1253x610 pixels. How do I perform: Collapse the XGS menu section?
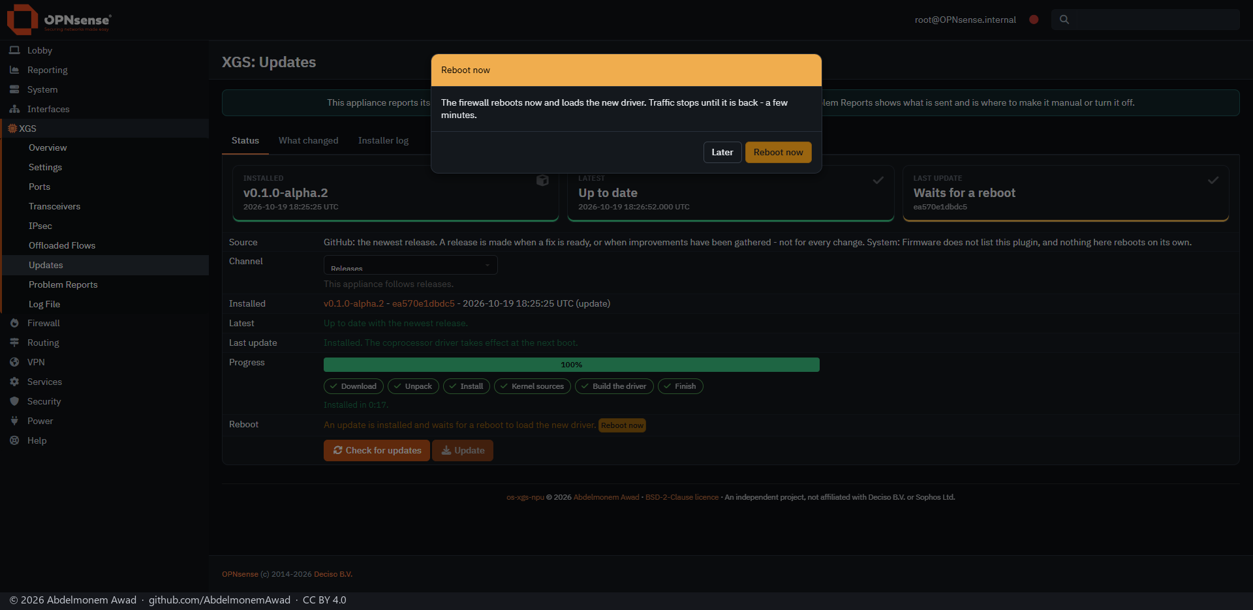pyautogui.click(x=104, y=129)
